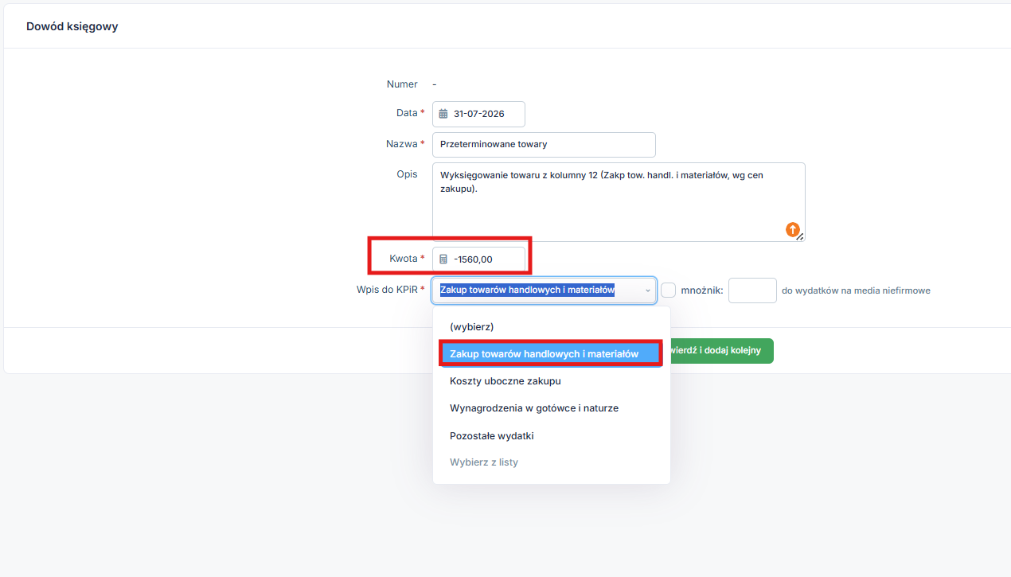
Task: Focus the Kwota field with -1560,00
Action: point(478,259)
